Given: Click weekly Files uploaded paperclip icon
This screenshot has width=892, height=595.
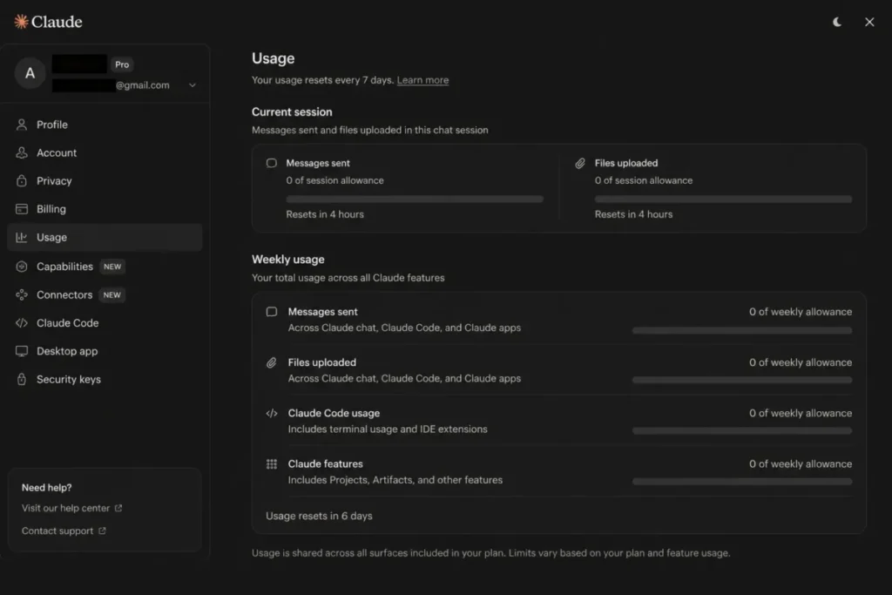Looking at the screenshot, I should (272, 362).
